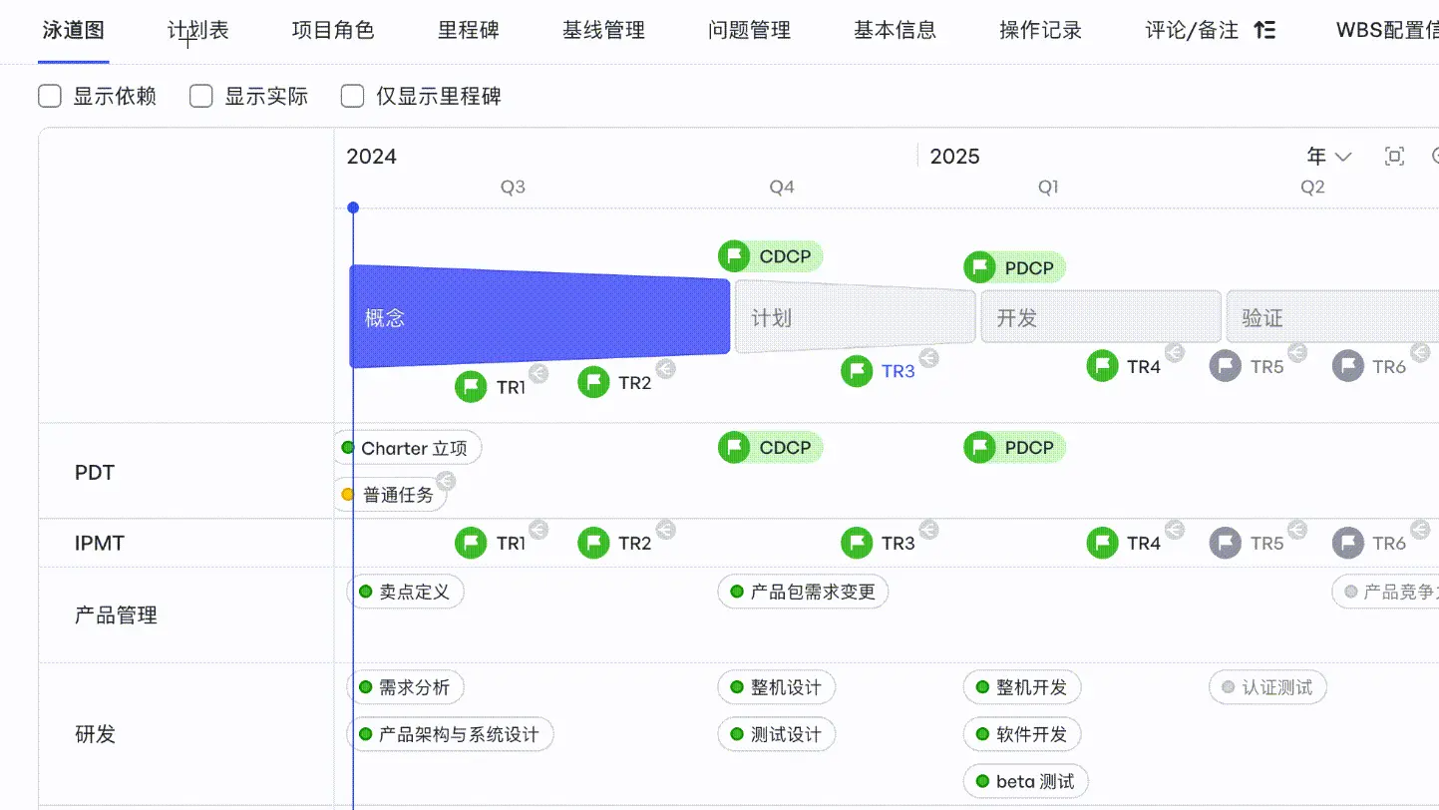Image resolution: width=1439 pixels, height=810 pixels.
Task: Open the 普通任务 task chip
Action: coord(389,495)
